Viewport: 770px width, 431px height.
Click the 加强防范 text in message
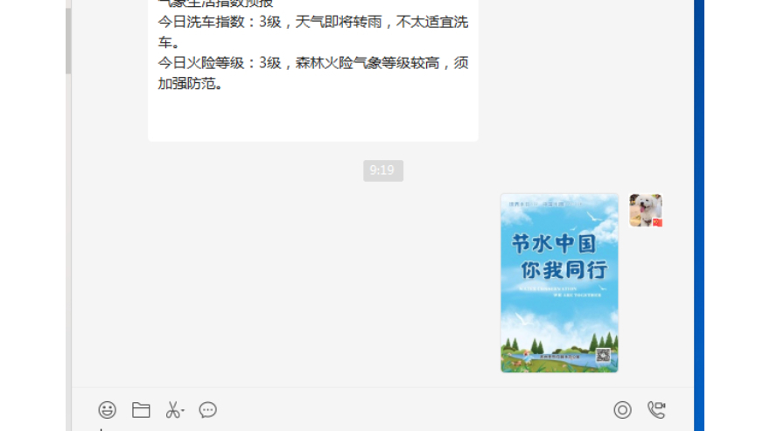tap(186, 83)
